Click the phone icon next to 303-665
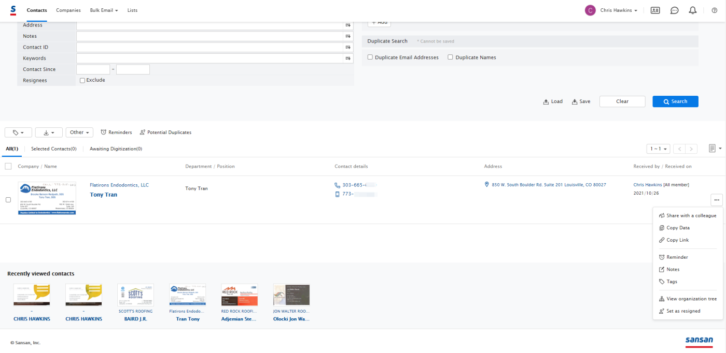Viewport: 726px width, 353px height. 338,185
